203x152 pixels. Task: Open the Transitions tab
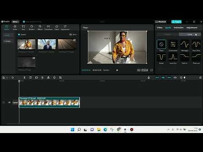point(48,27)
